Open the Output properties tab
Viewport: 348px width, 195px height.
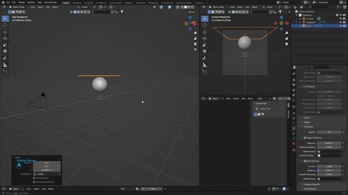(x=294, y=85)
